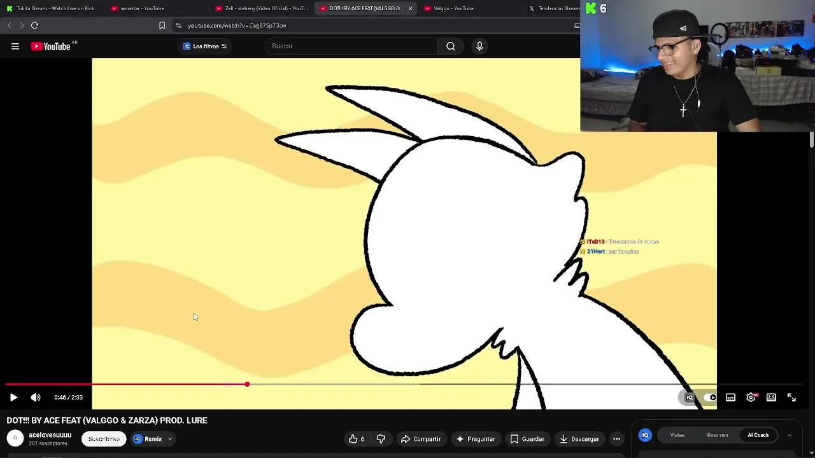Click the Preguntar button
The height and width of the screenshot is (458, 815).
[475, 439]
